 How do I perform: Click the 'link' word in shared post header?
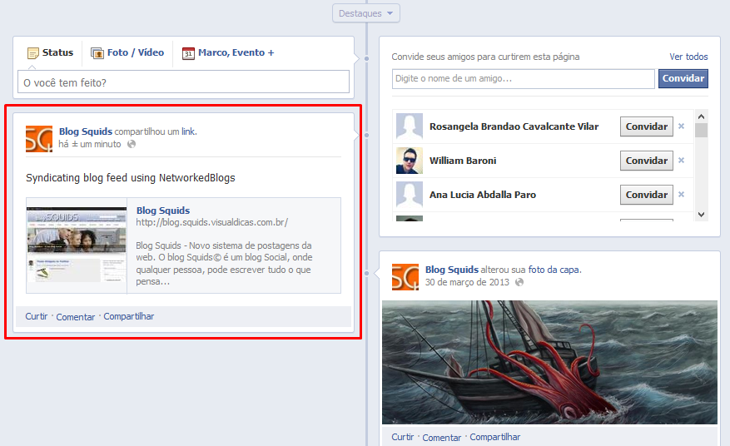188,131
